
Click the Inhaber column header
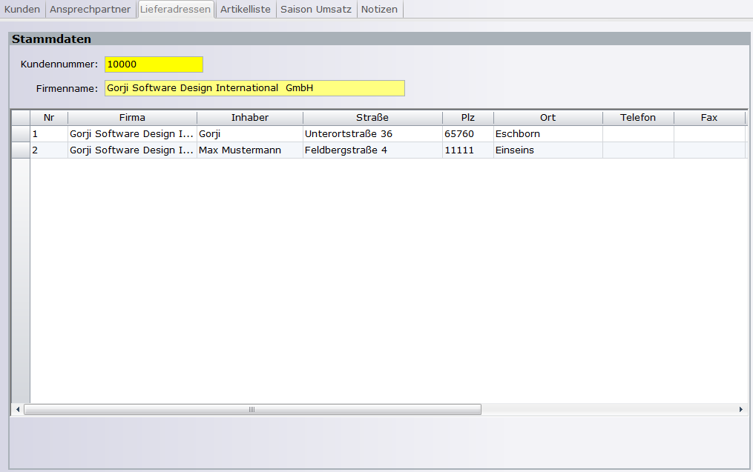(x=250, y=118)
